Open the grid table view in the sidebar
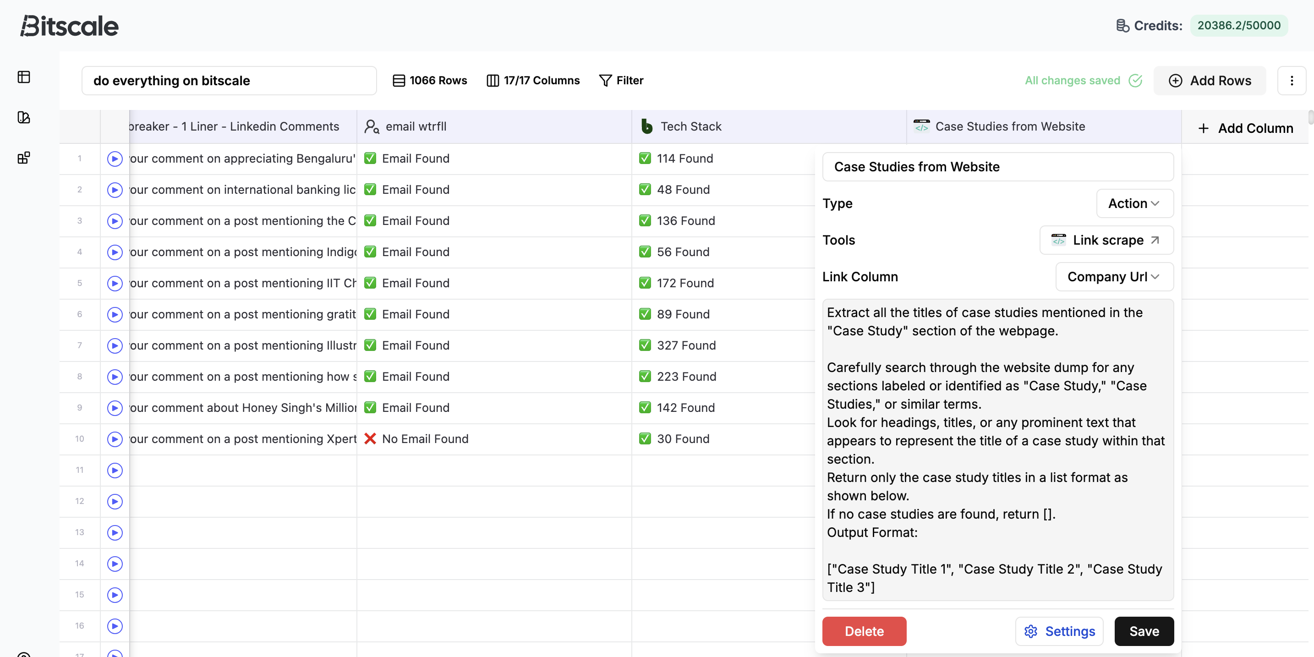 23,77
